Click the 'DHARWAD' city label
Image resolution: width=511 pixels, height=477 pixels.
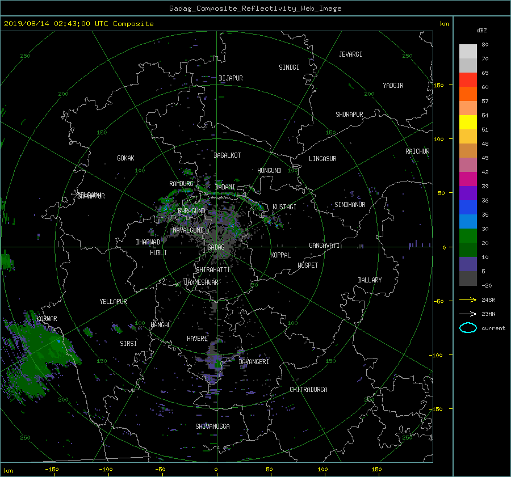click(x=148, y=242)
